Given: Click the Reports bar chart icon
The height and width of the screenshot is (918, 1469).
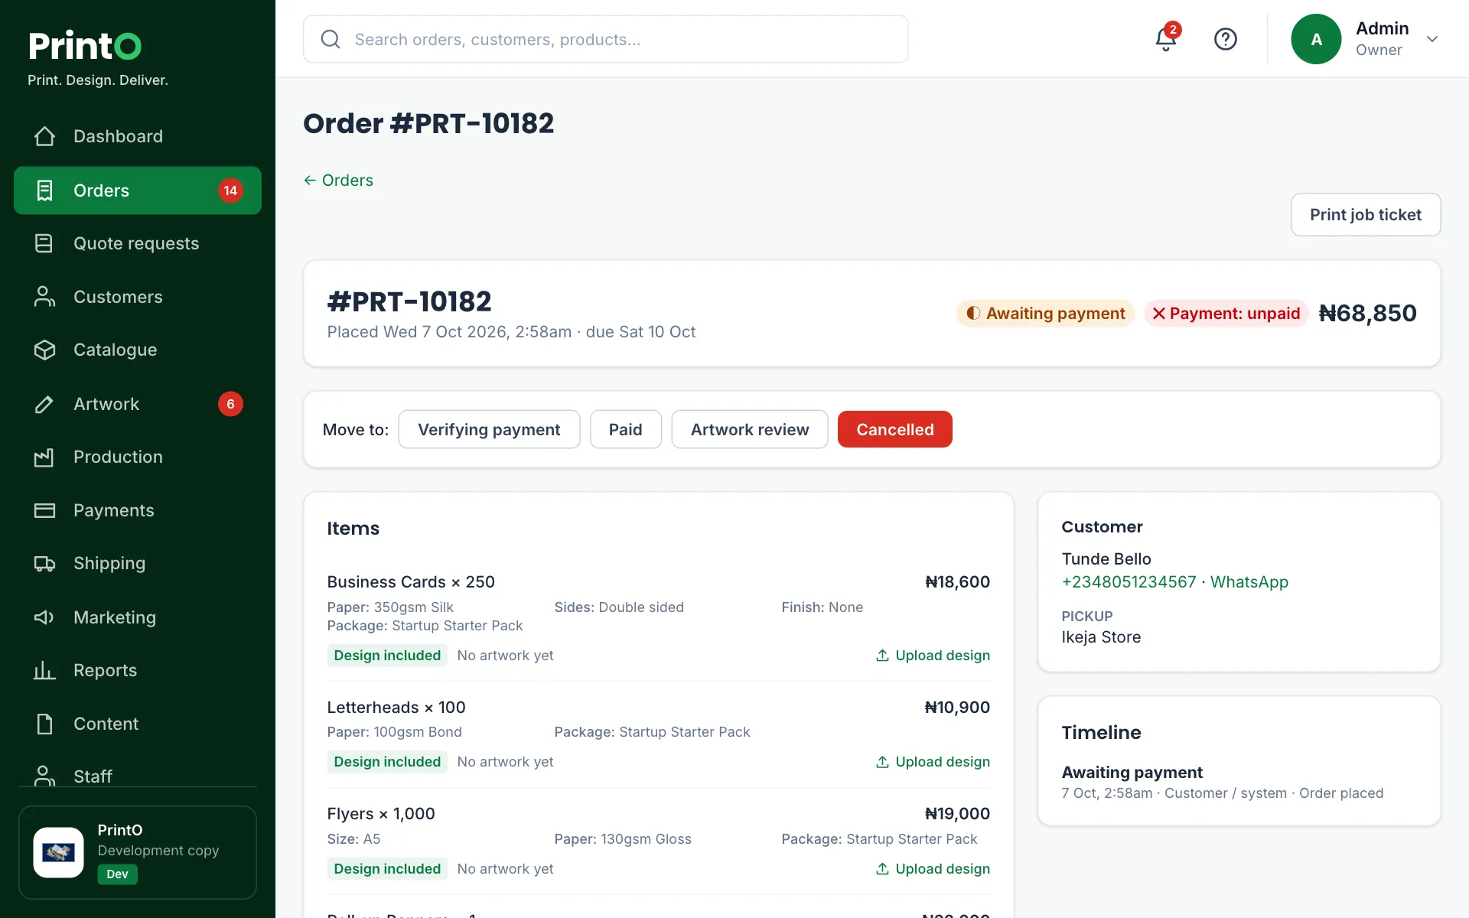Looking at the screenshot, I should 44,670.
